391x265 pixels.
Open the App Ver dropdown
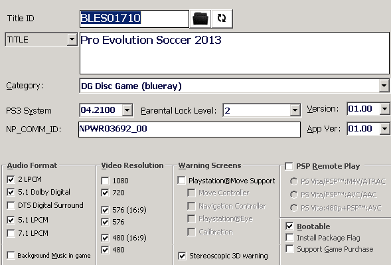click(x=385, y=129)
